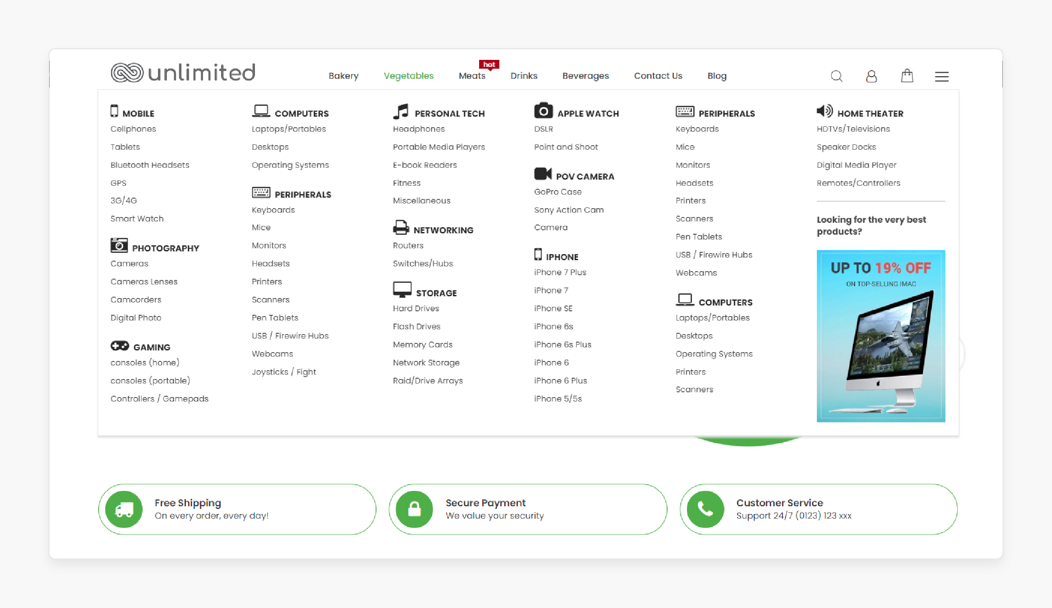Select Controllers/Gamepads under Gaming

coord(159,398)
